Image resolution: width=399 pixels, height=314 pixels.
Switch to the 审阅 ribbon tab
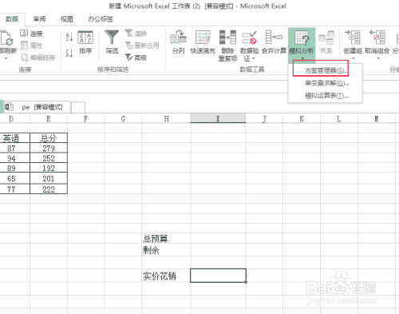coord(39,19)
